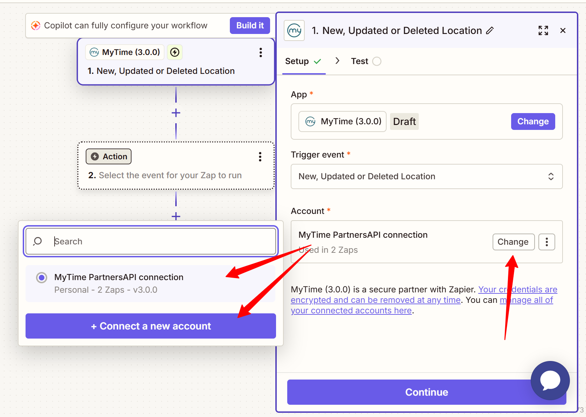This screenshot has height=417, width=586.
Task: Click the account Search input field
Action: pyautogui.click(x=151, y=241)
